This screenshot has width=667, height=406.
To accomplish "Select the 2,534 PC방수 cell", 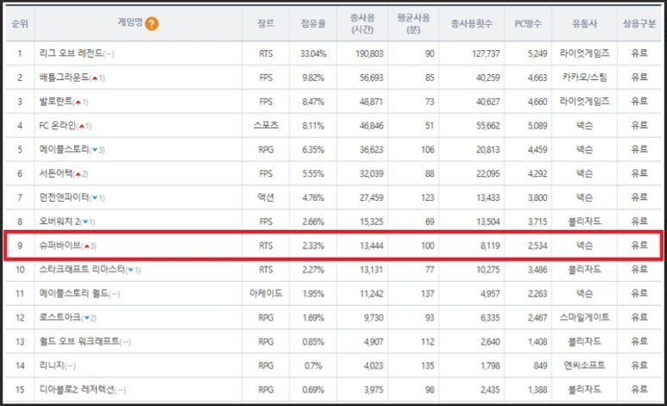I will point(538,246).
